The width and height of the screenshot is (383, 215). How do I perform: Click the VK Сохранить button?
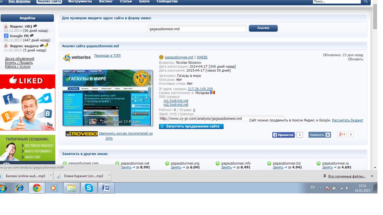pos(320,135)
